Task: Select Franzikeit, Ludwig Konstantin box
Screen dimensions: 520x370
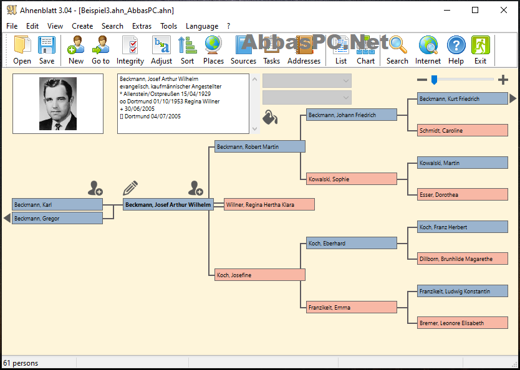Action: [463, 291]
